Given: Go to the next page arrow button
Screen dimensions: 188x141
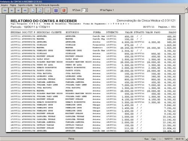Looking at the screenshot, I should pos(18,11).
